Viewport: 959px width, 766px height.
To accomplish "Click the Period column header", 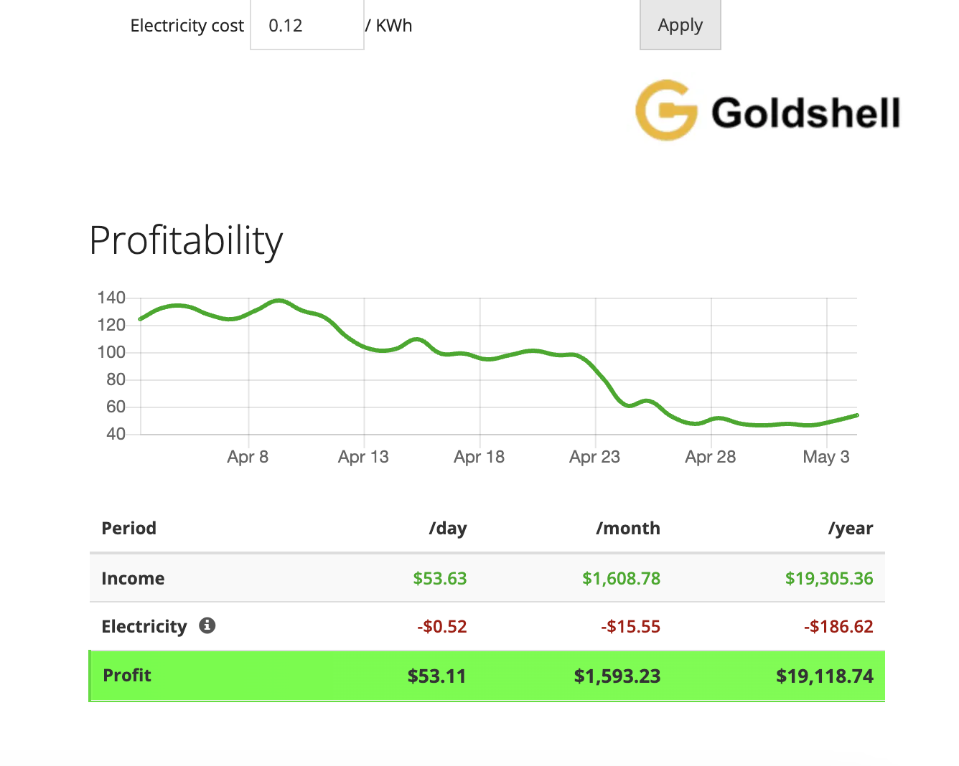I will (x=128, y=529).
